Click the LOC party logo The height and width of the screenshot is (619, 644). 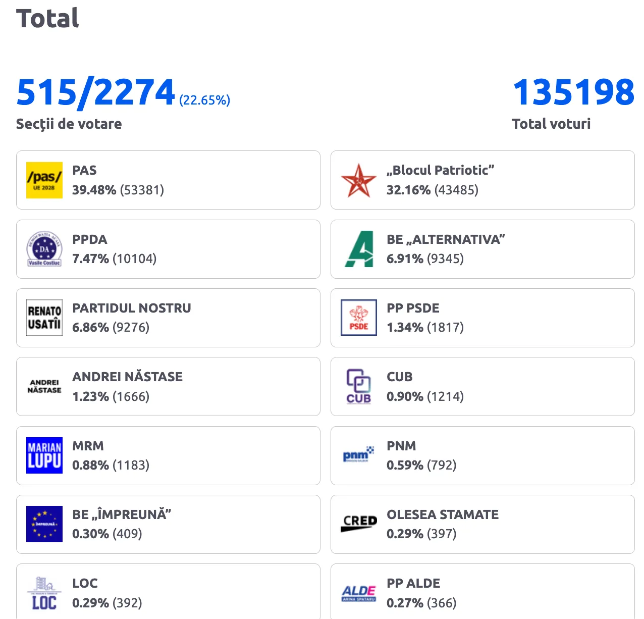tap(44, 593)
